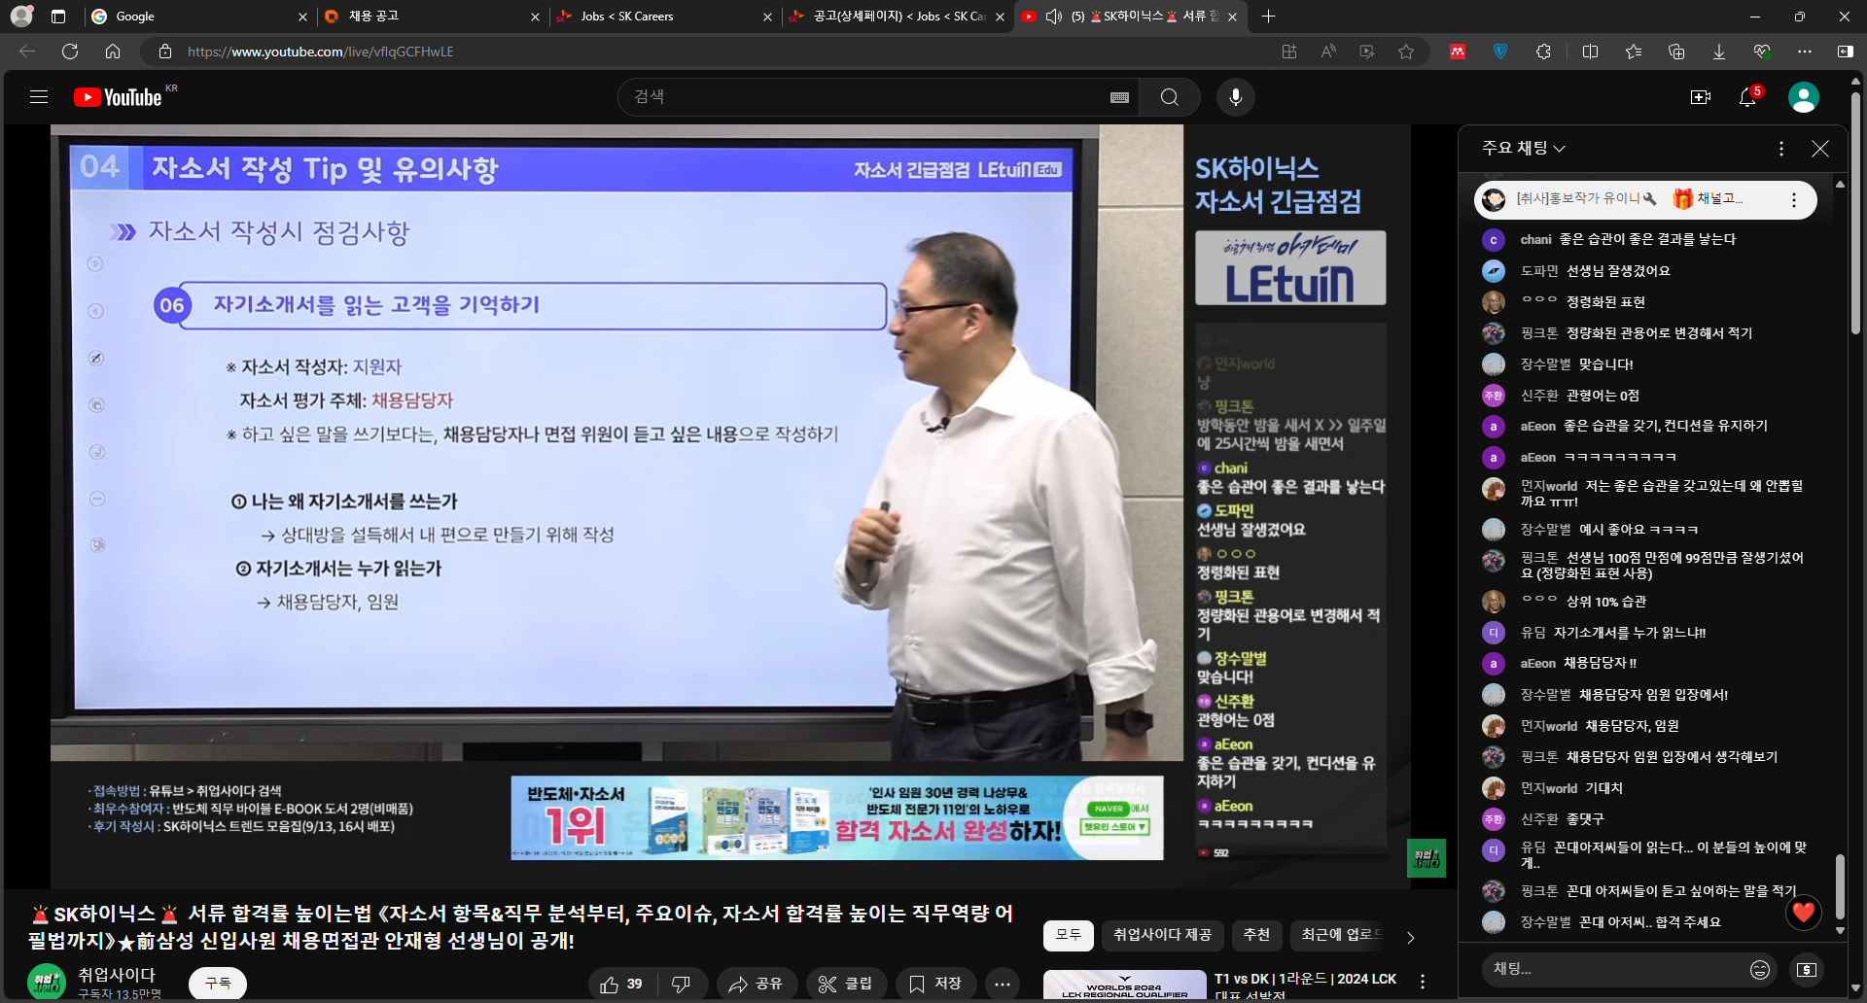Close the 공고(상세페이지) browser tab
This screenshot has width=1867, height=1003.
pyautogui.click(x=1000, y=17)
